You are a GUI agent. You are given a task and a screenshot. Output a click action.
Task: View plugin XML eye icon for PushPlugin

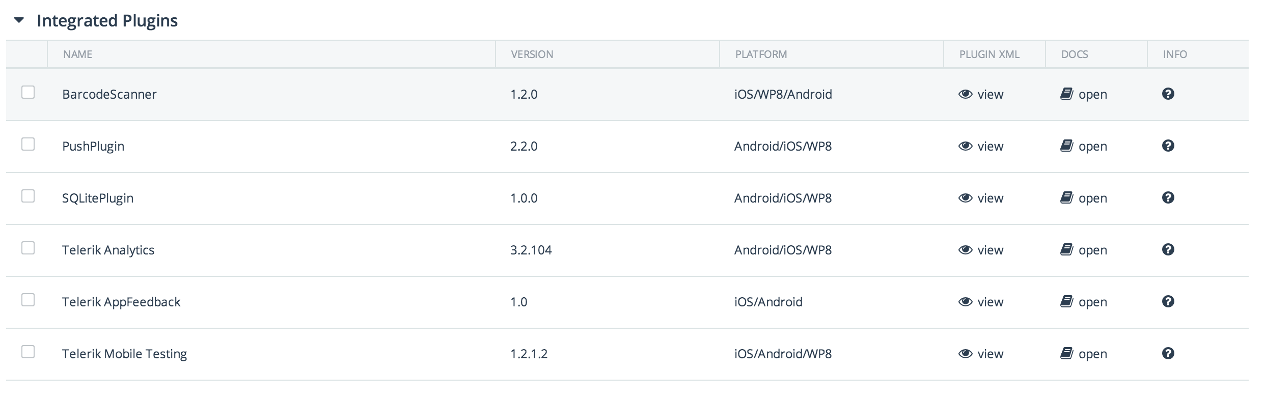point(965,146)
